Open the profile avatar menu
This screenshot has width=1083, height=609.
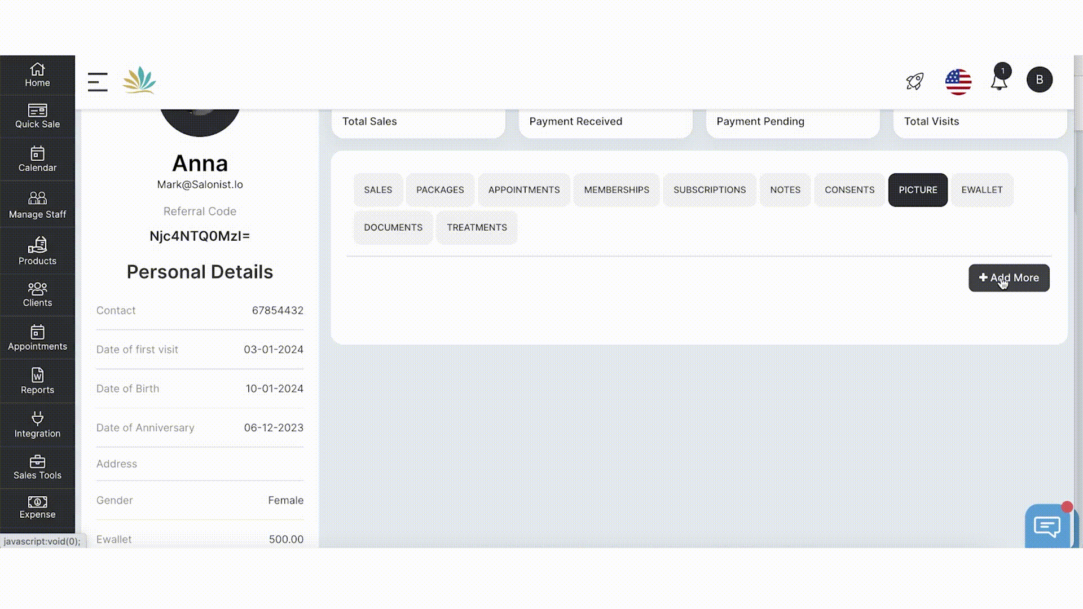(x=1040, y=80)
